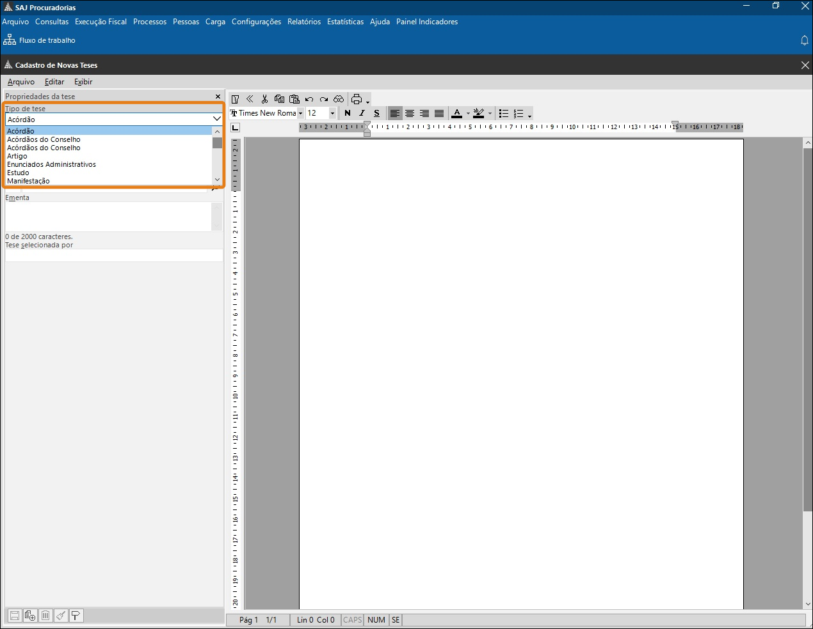Undo the last action
Image resolution: width=813 pixels, height=629 pixels.
click(309, 99)
